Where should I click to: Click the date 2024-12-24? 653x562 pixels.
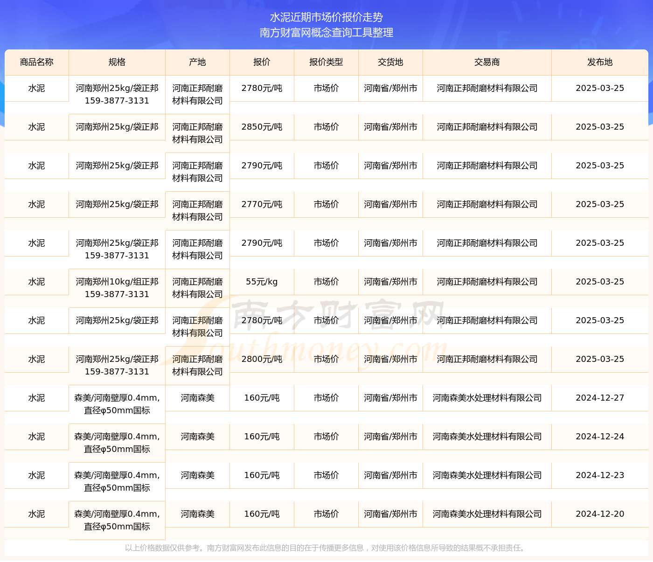point(600,437)
